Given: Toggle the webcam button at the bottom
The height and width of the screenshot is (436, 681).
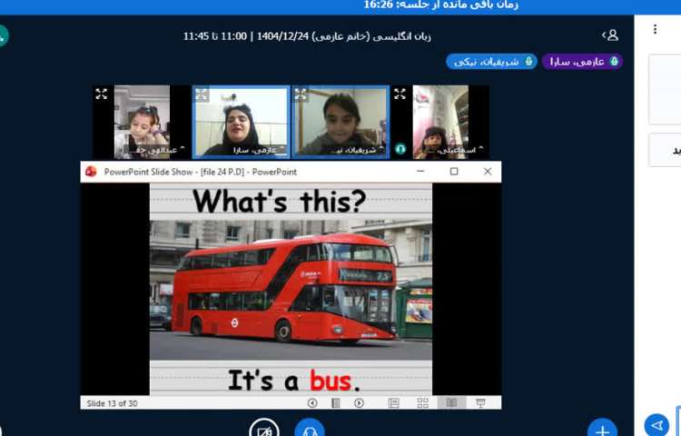Looking at the screenshot, I should (264, 430).
